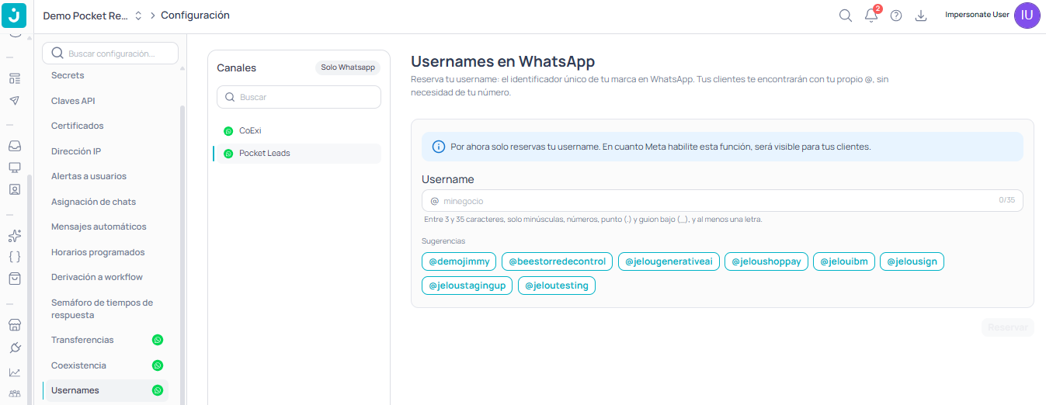Click the top bar search magnifier icon
The height and width of the screenshot is (405, 1046).
point(846,16)
